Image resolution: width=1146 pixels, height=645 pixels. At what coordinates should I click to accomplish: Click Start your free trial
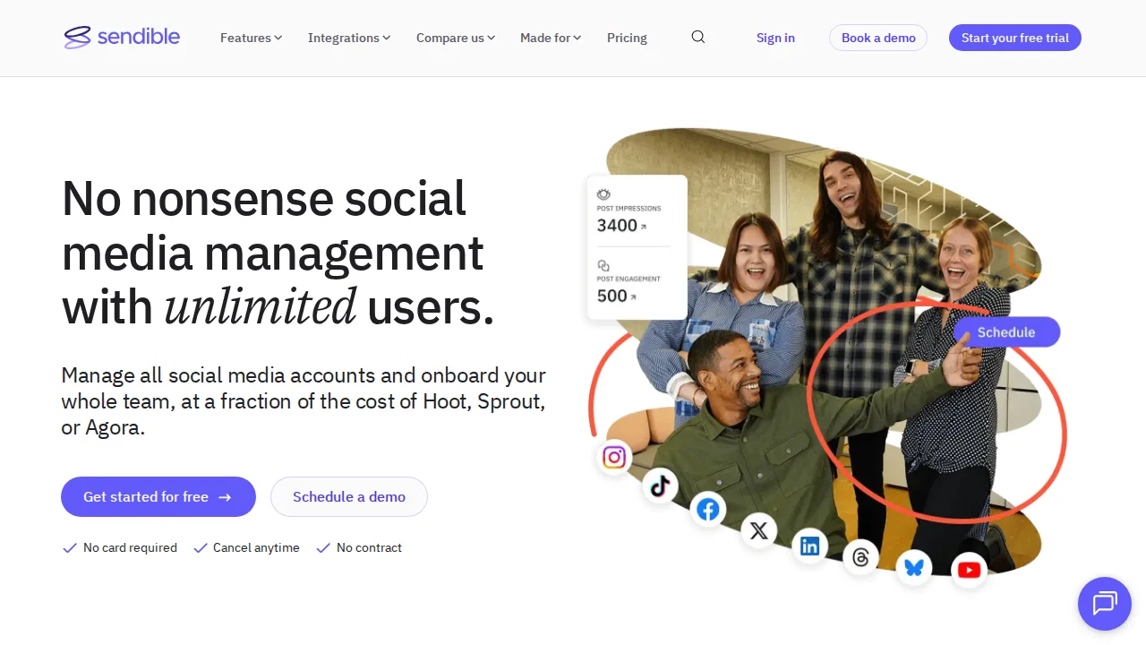coord(1015,38)
